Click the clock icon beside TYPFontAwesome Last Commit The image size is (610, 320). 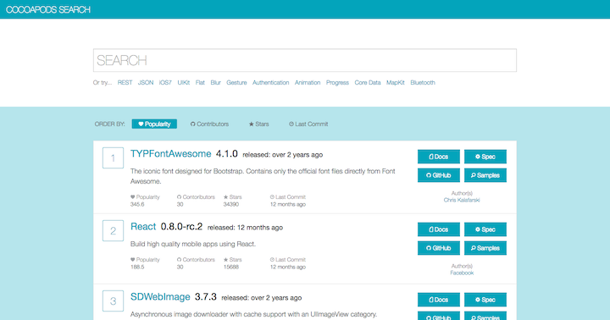272,197
